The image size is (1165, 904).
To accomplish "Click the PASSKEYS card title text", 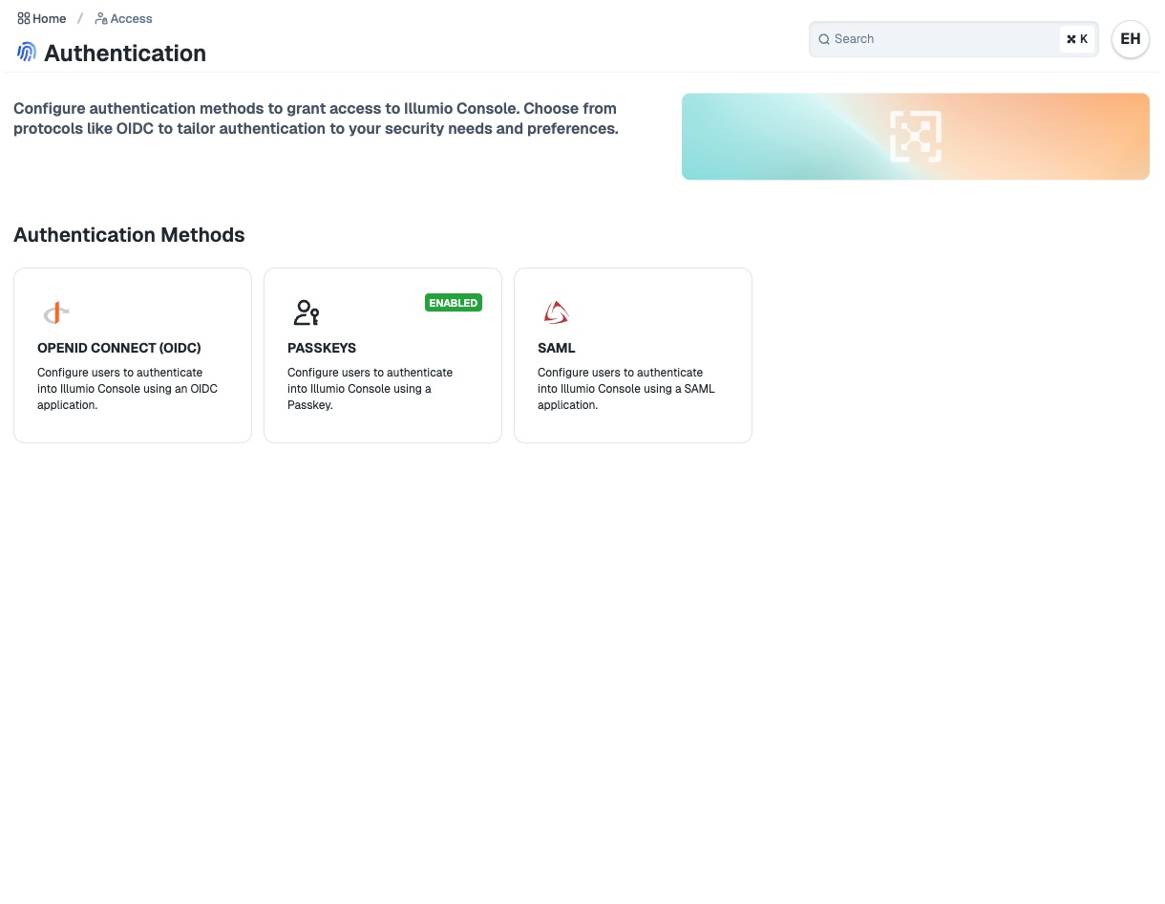I will coord(322,348).
